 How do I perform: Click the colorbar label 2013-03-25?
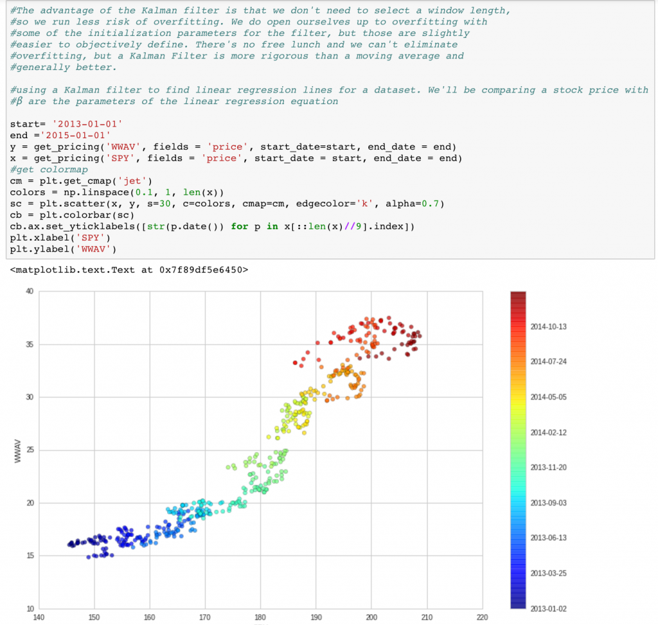pos(549,574)
